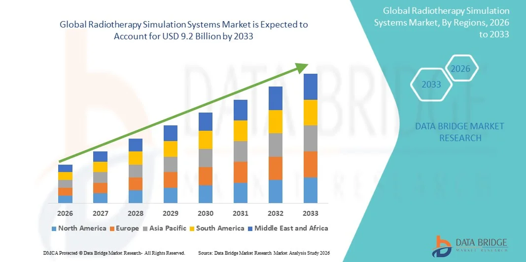The image size is (526, 262).
Task: Click the Data Bridge logo icon
Action: [442, 246]
